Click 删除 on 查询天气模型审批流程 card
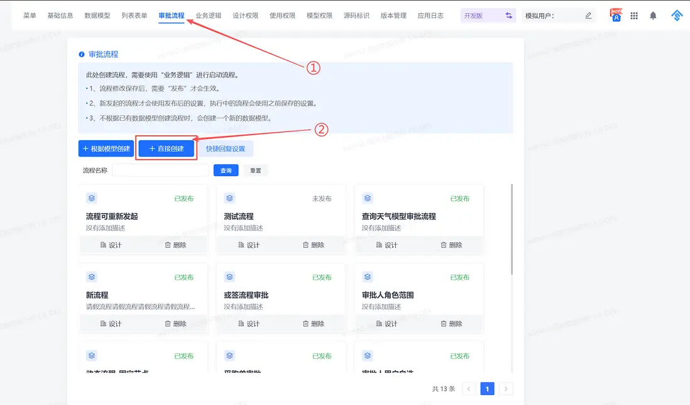The image size is (690, 405). [x=451, y=245]
